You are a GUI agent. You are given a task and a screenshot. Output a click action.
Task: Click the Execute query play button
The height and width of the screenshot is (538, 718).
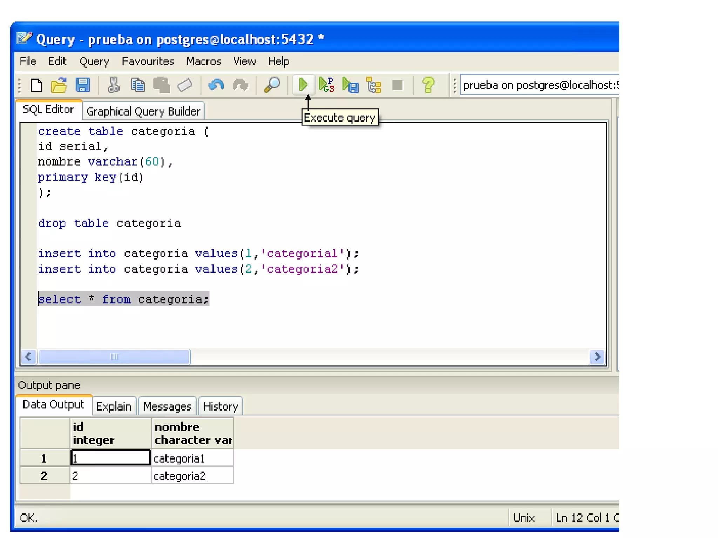tap(303, 85)
